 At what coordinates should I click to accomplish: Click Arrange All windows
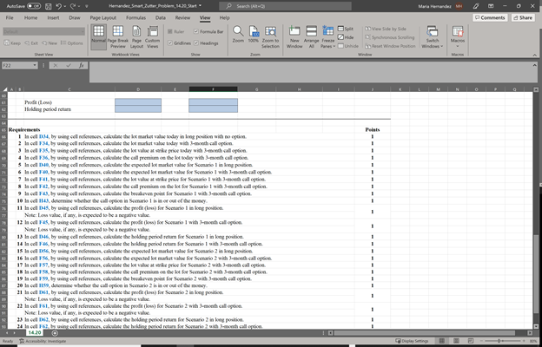click(x=312, y=37)
